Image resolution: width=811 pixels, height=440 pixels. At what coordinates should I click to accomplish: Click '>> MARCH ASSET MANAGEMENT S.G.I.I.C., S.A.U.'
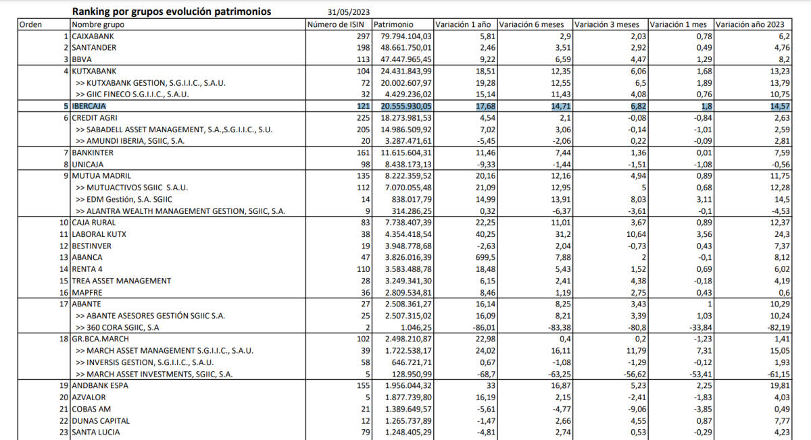[x=165, y=351]
